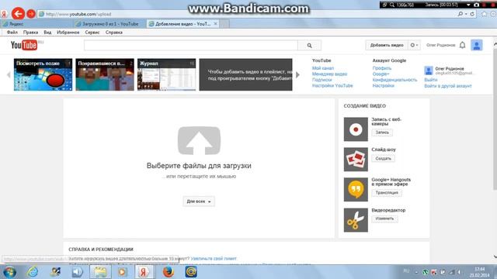Image resolution: width=497 pixels, height=279 pixels.
Task: Click the Изменить video editor button
Action: click(x=385, y=219)
